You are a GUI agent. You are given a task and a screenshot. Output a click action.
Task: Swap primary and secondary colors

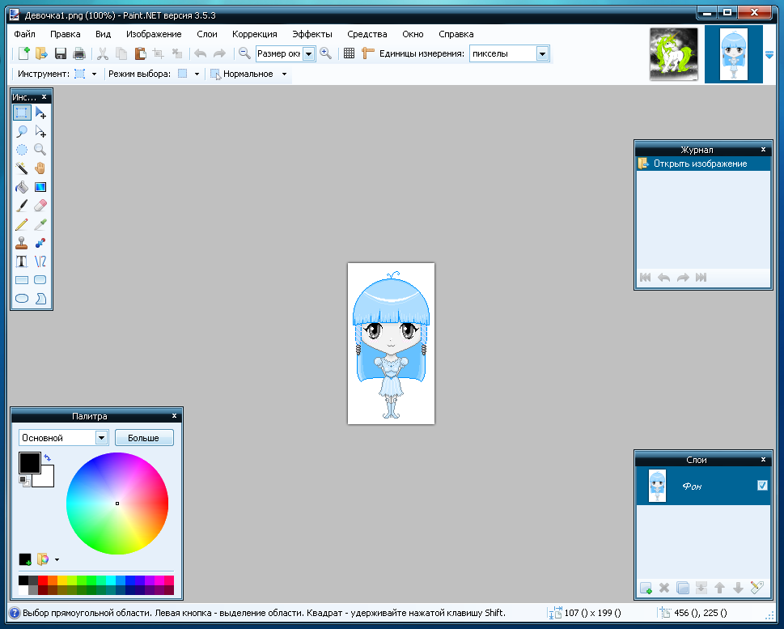[48, 457]
